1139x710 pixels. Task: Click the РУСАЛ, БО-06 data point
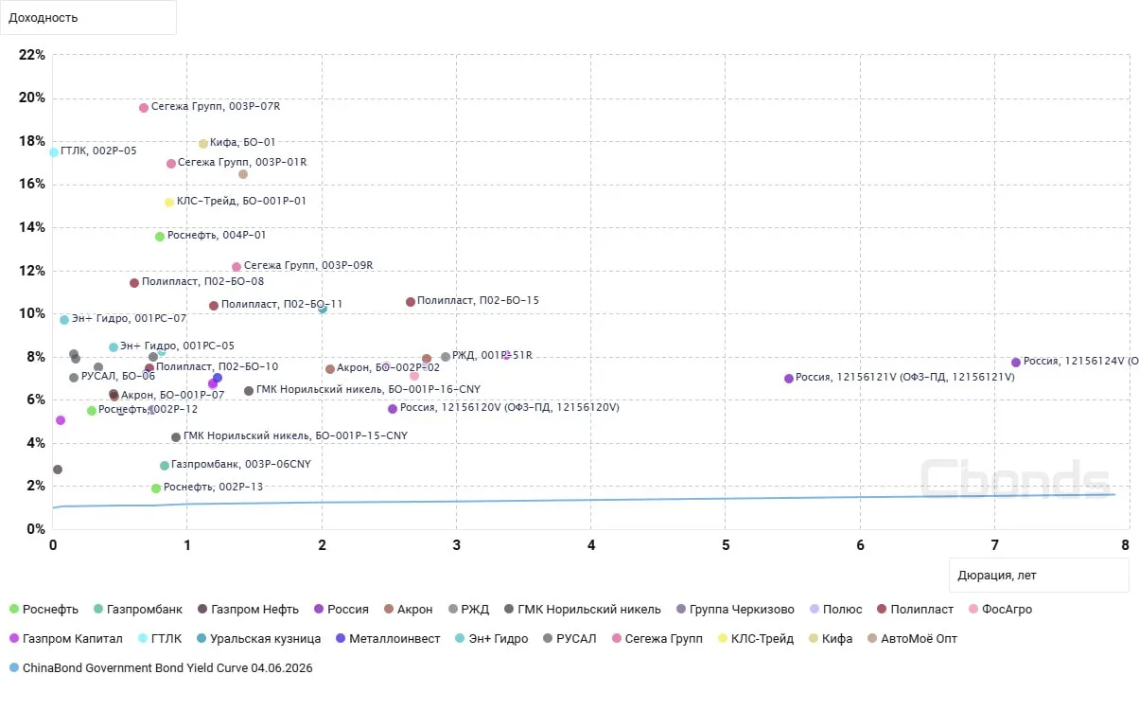tap(74, 378)
